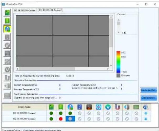This screenshot has width=159, height=131.
Task: Click the teal V voltage column header icon
Action: pyautogui.click(x=108, y=107)
